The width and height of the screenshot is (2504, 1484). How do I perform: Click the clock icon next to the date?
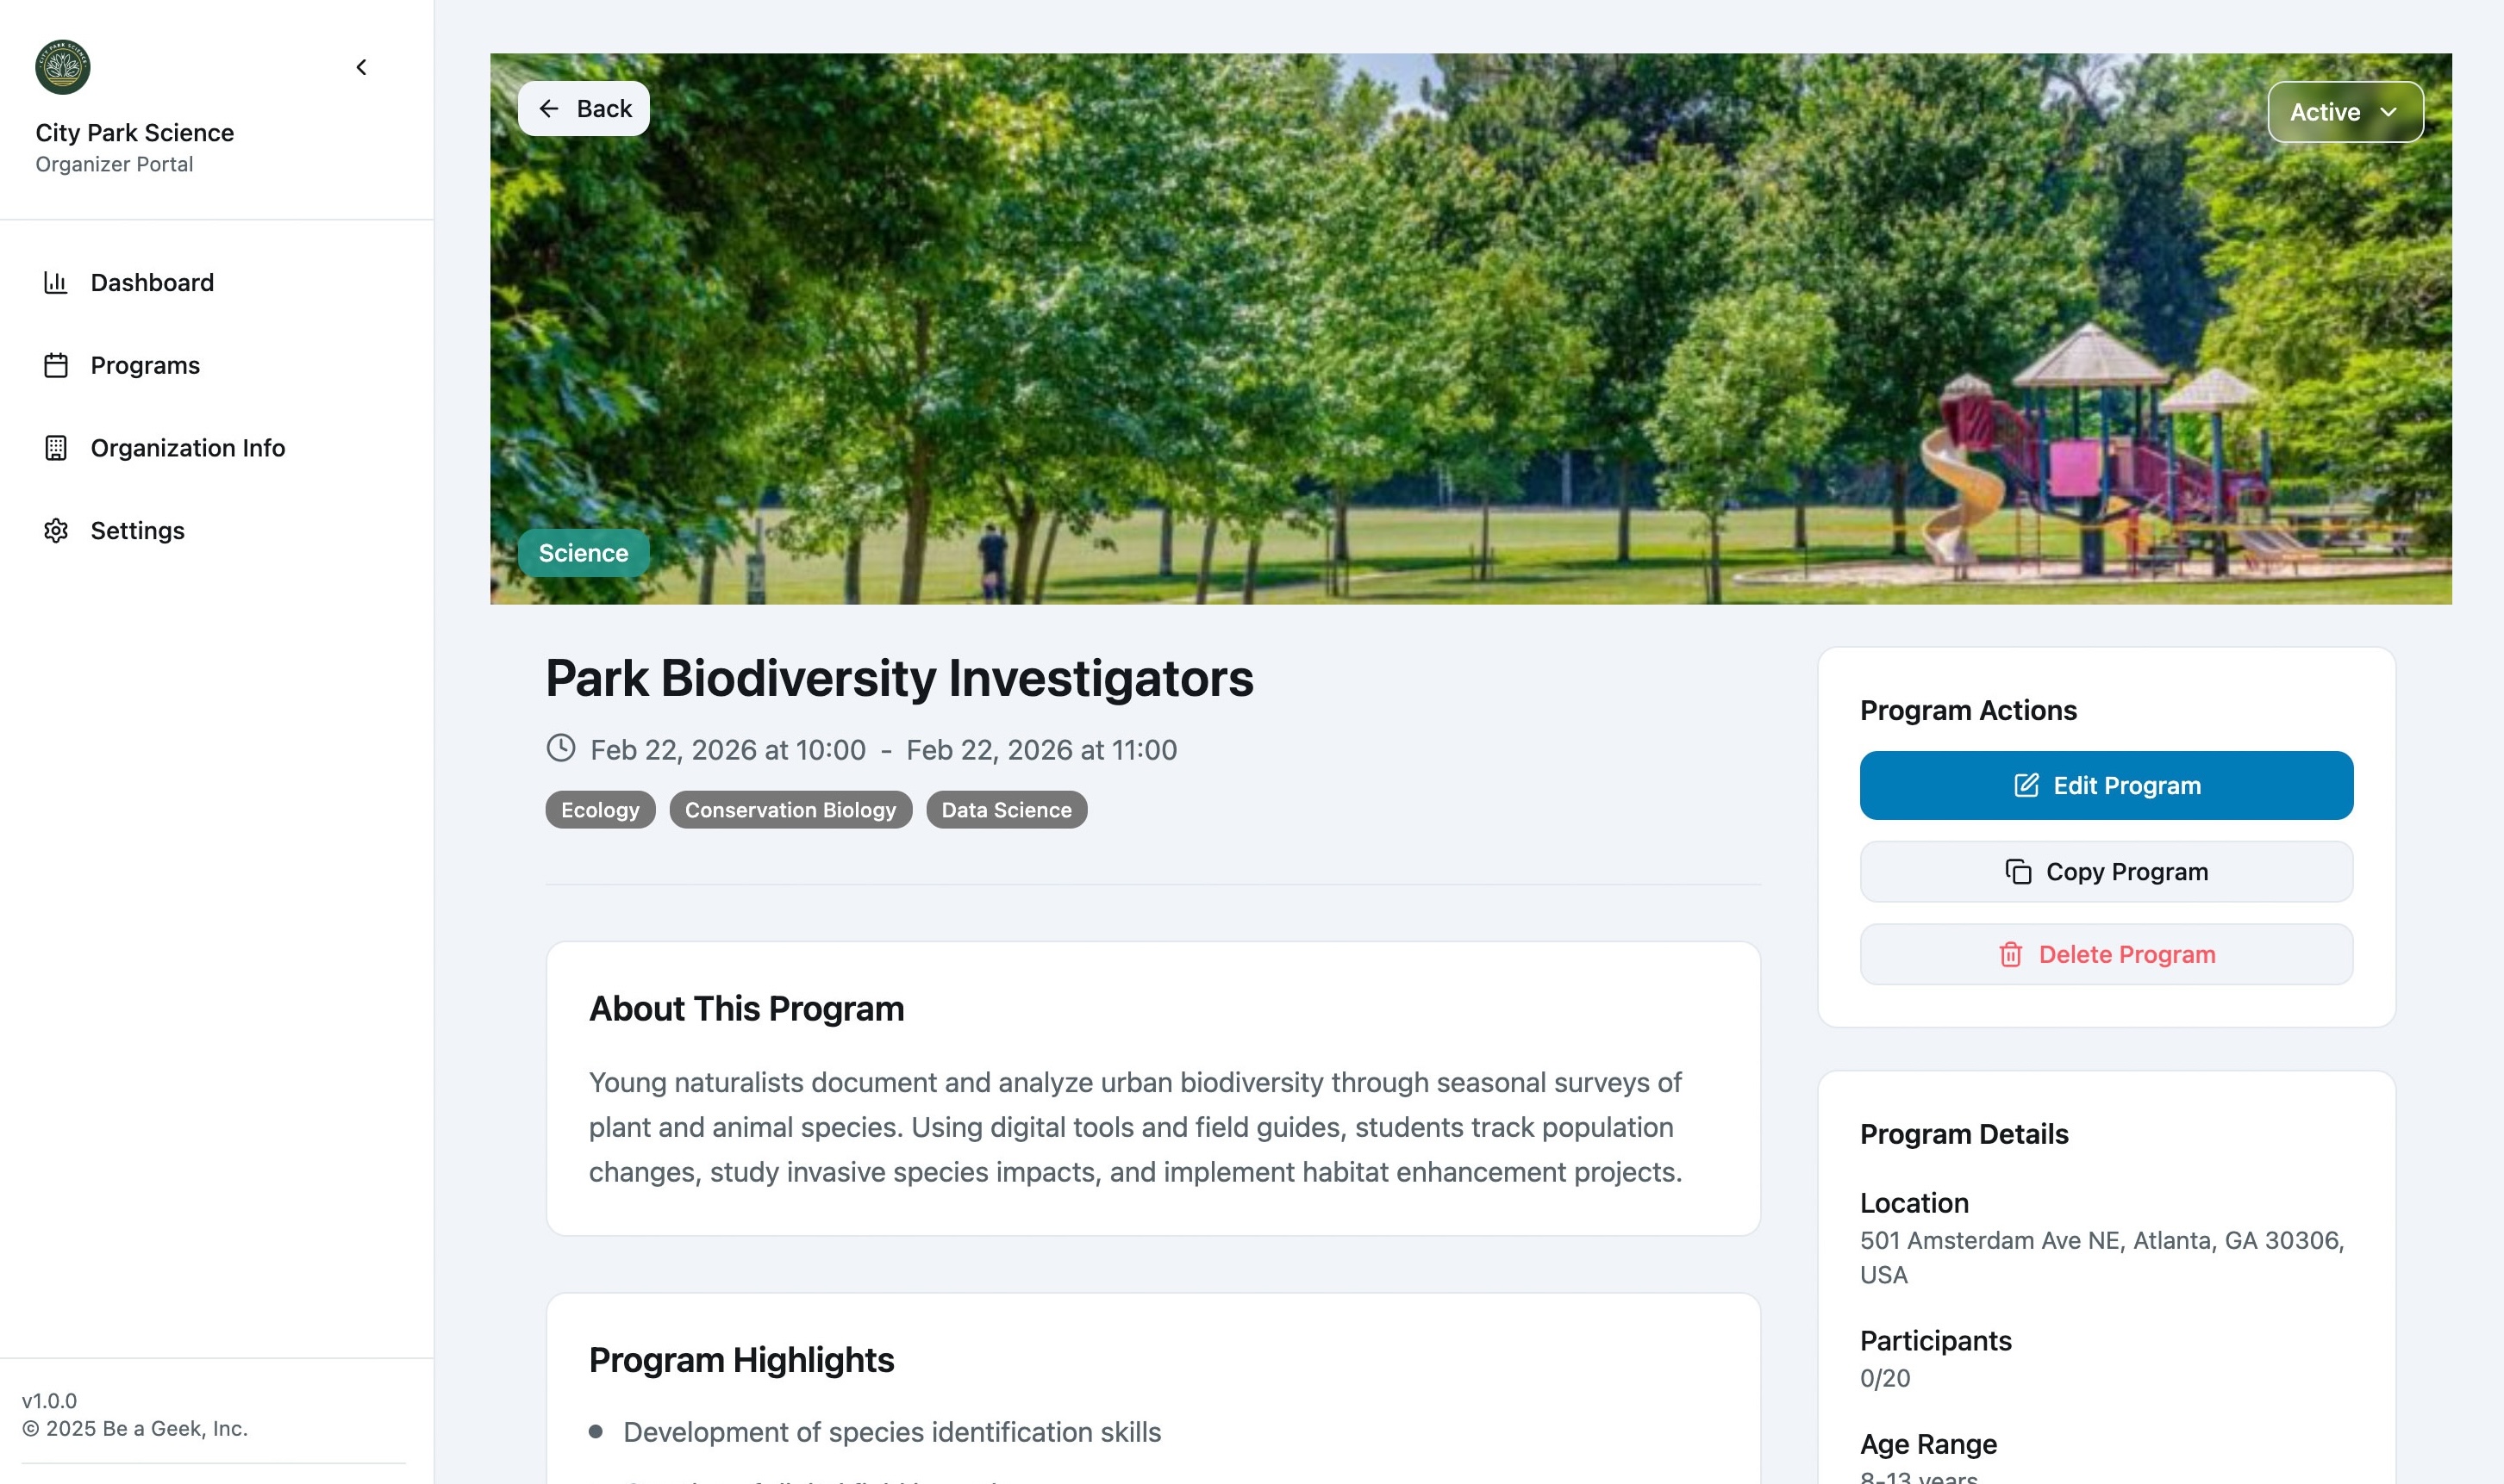(560, 749)
